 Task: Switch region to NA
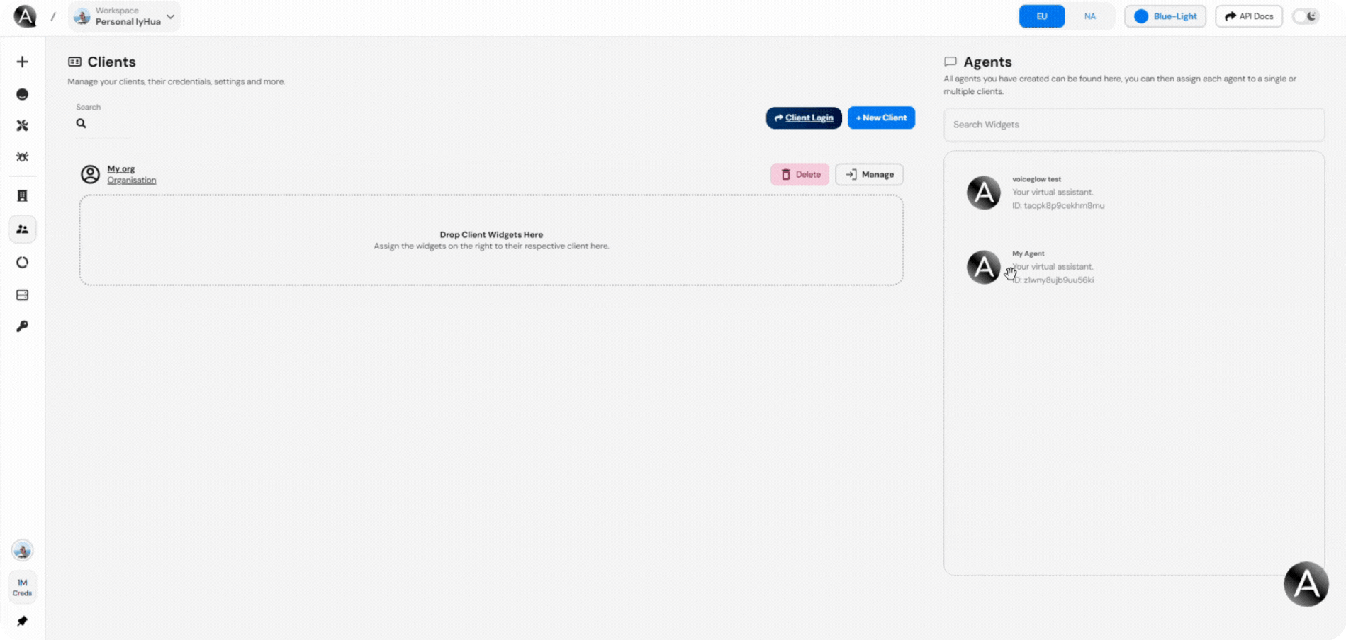tap(1089, 16)
